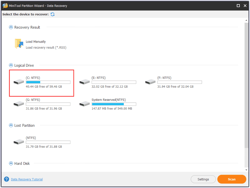
Task: Select the E: NTFS drive icon
Action: coord(84,82)
